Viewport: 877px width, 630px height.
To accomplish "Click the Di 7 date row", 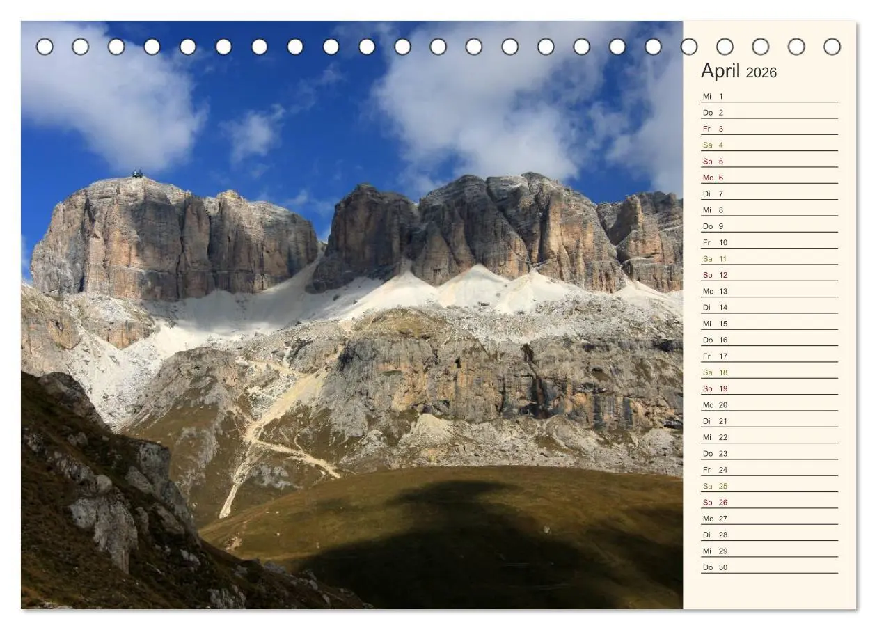I will tap(769, 194).
